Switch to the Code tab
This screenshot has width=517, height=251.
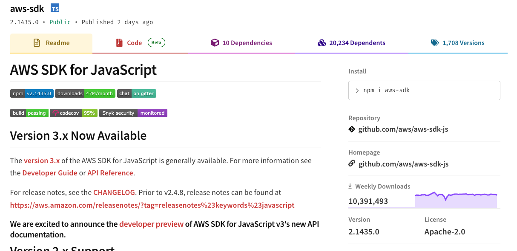coord(141,43)
